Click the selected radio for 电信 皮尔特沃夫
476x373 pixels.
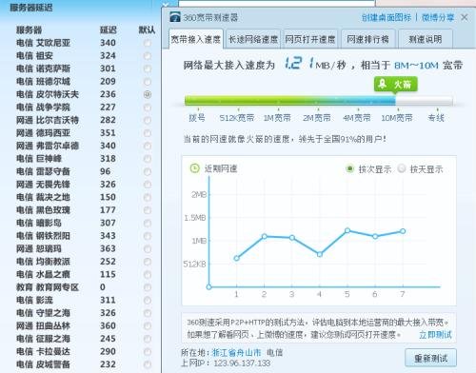[148, 94]
